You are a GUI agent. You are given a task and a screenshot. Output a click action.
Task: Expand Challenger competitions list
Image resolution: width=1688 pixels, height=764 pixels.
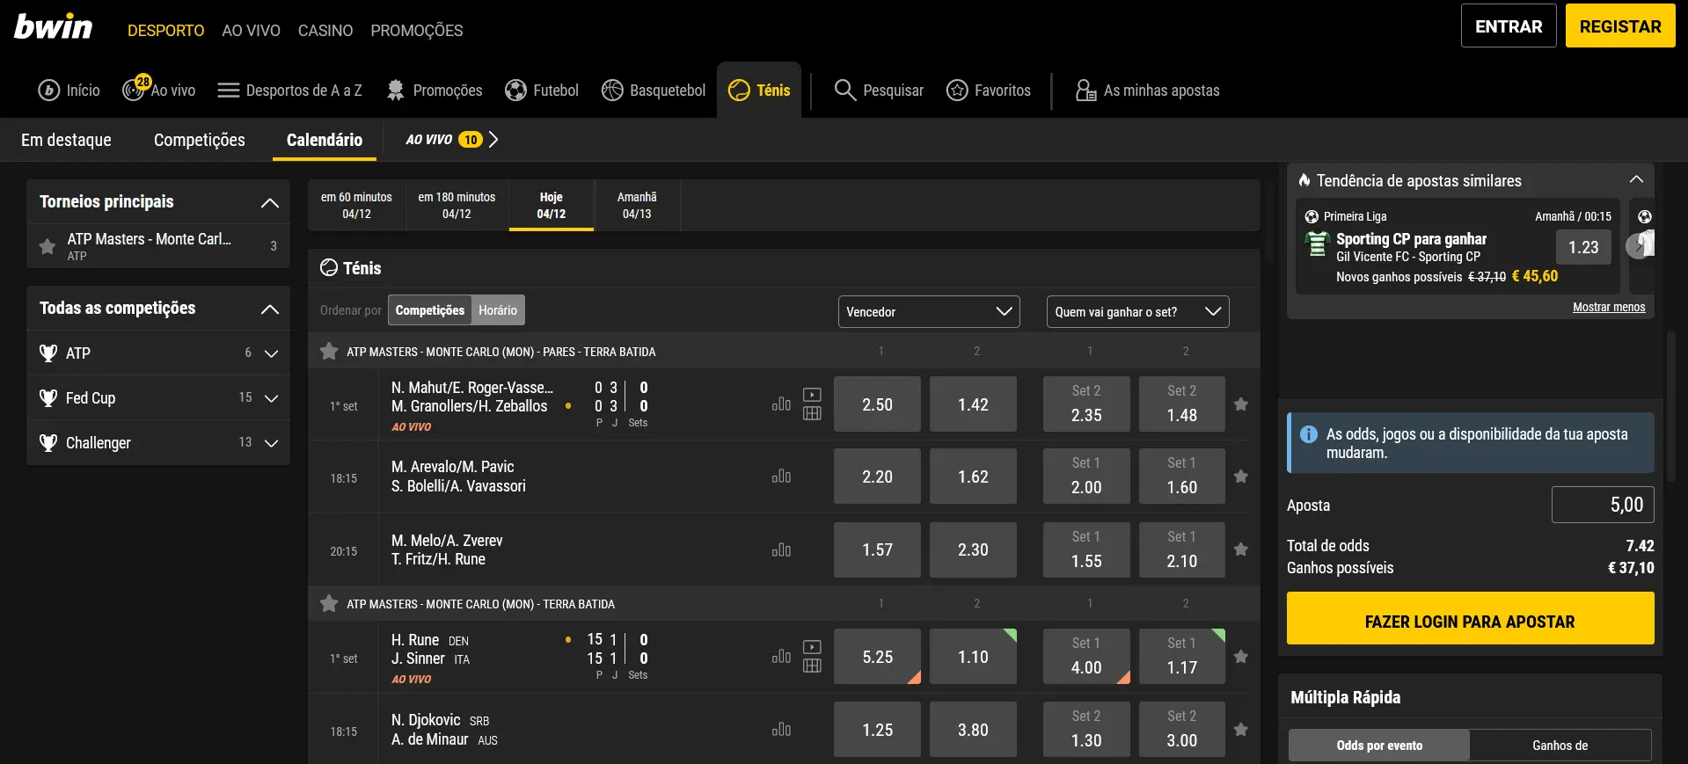(x=271, y=443)
